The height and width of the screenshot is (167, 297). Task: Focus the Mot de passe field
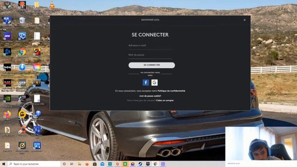(150, 55)
